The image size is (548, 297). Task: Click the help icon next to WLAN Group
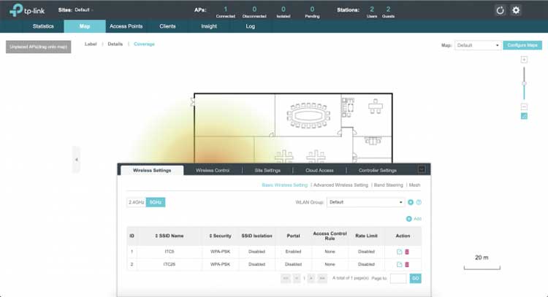click(x=419, y=202)
